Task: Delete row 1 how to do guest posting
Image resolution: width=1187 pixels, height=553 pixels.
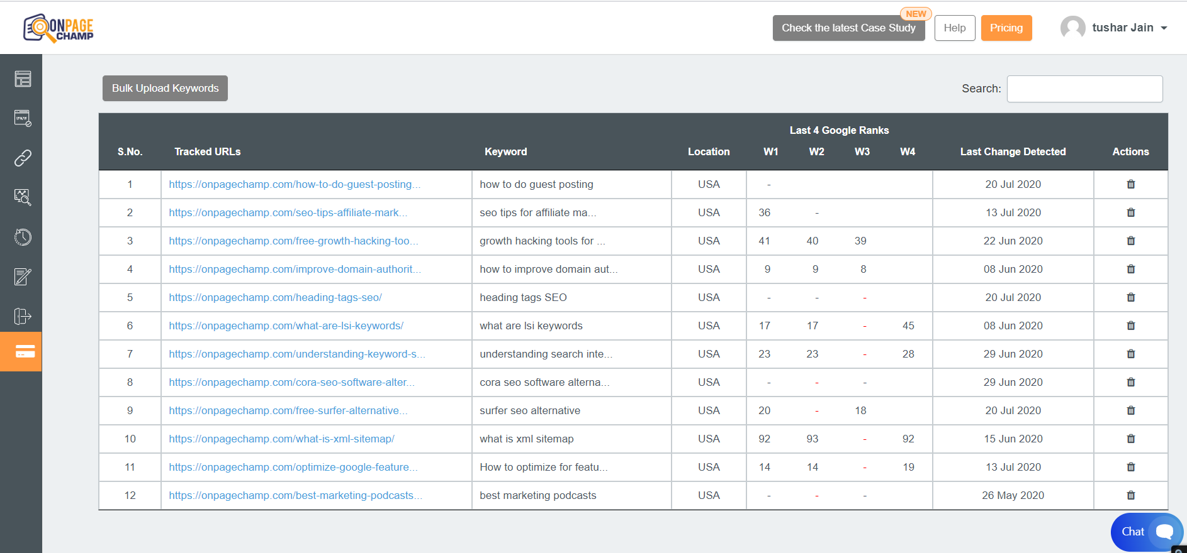Action: [x=1131, y=184]
